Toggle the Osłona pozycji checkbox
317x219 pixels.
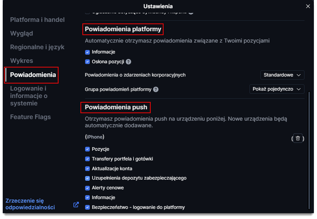tap(87, 62)
